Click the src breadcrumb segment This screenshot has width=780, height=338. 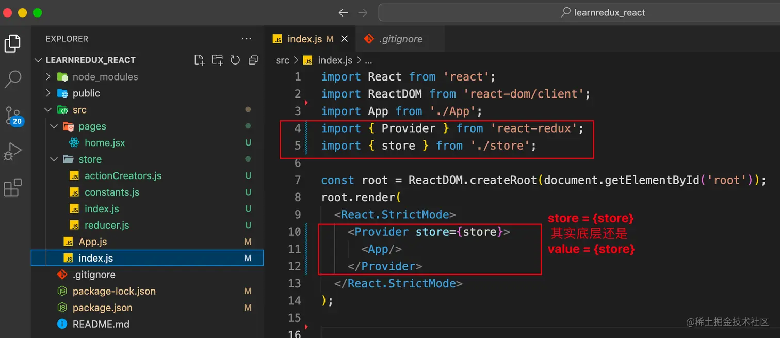283,60
